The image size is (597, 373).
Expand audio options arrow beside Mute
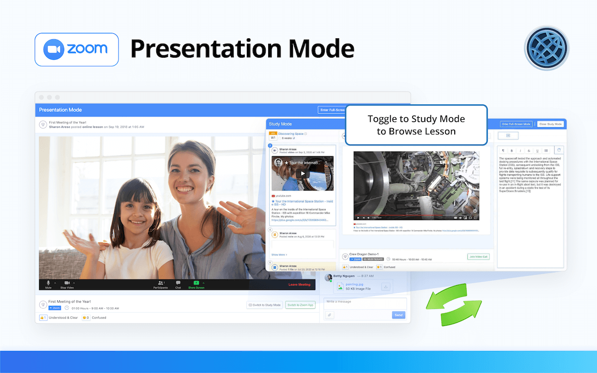[x=55, y=283]
